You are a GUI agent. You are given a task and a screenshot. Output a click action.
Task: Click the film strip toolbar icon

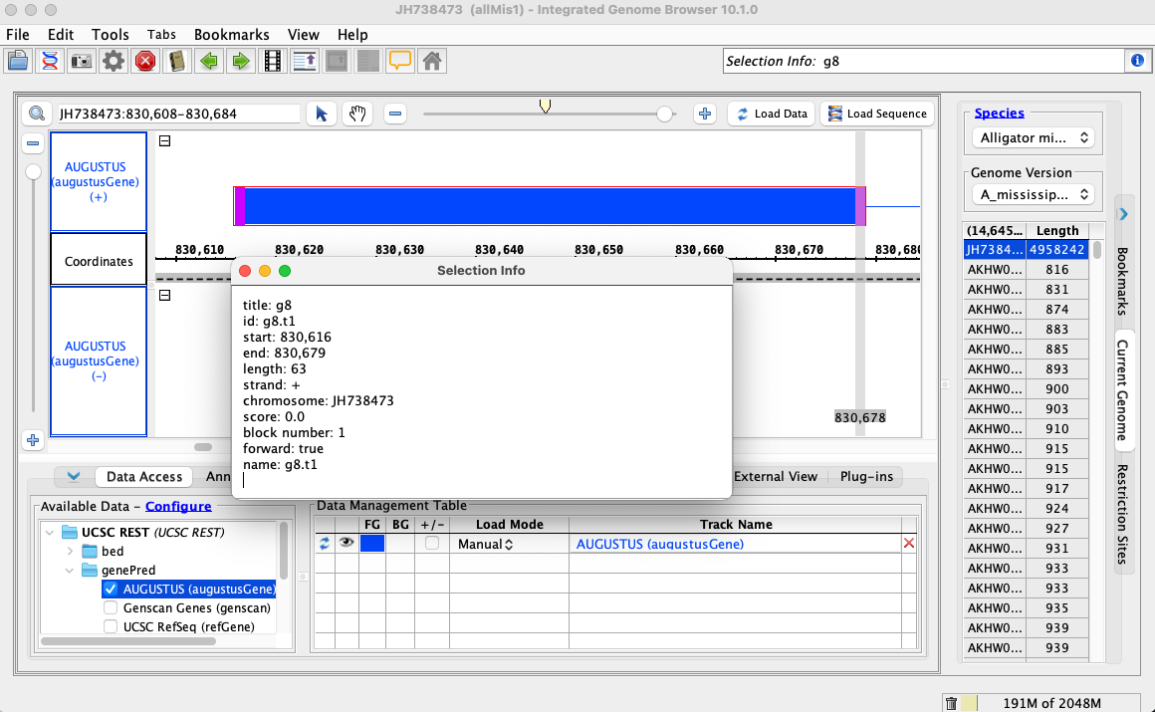(272, 61)
